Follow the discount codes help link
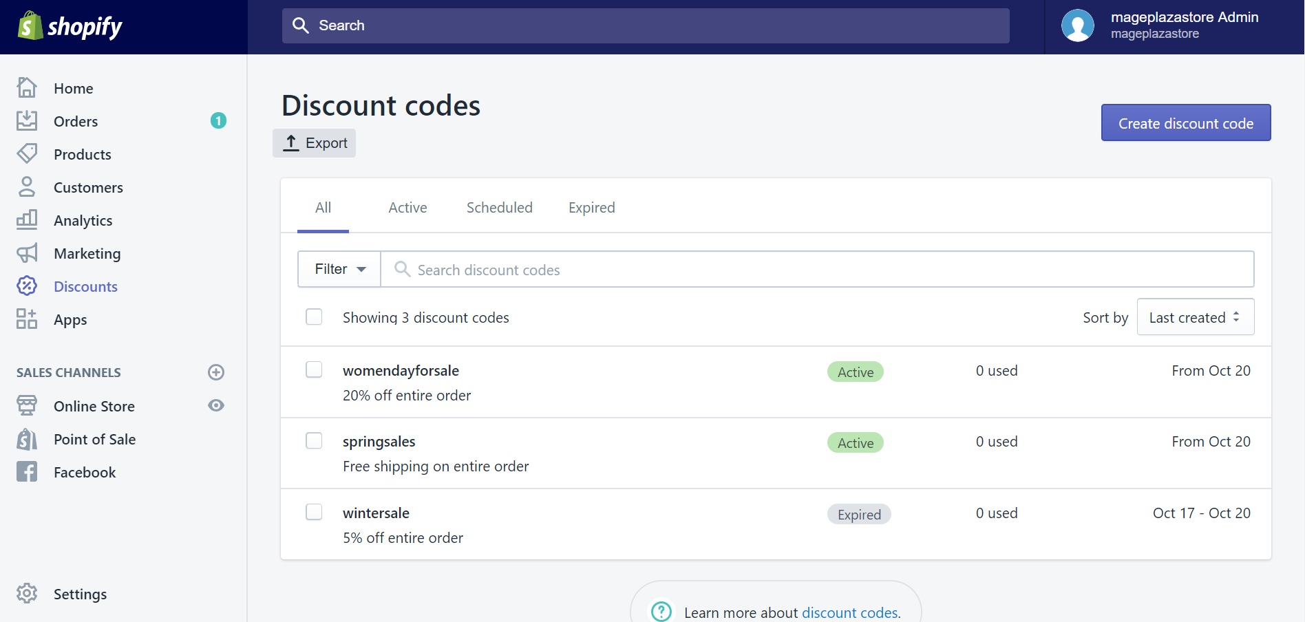1305x622 pixels. coord(850,612)
